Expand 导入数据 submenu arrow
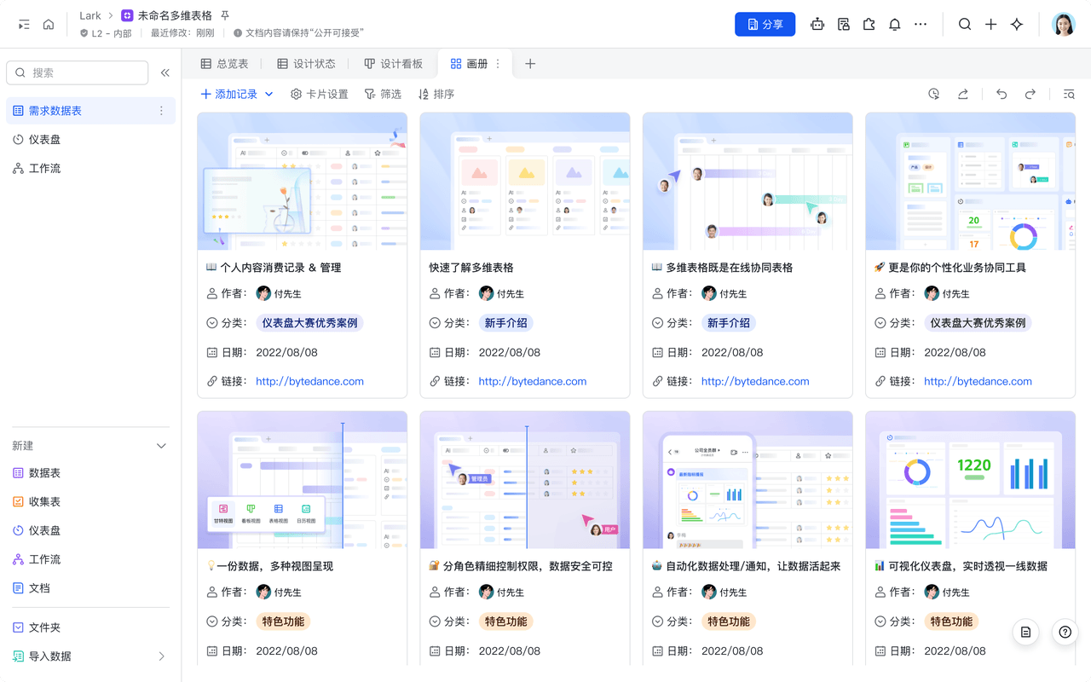The height and width of the screenshot is (682, 1091). (x=161, y=656)
